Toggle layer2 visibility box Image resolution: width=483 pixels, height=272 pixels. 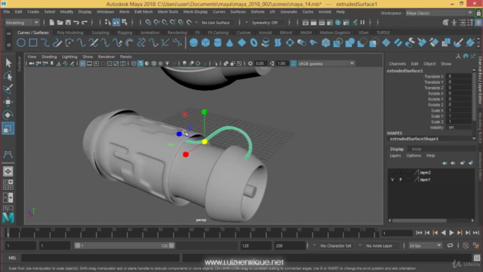[x=392, y=172]
